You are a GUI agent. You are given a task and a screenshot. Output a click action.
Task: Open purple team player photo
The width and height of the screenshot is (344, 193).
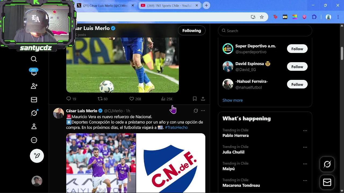tap(101, 163)
